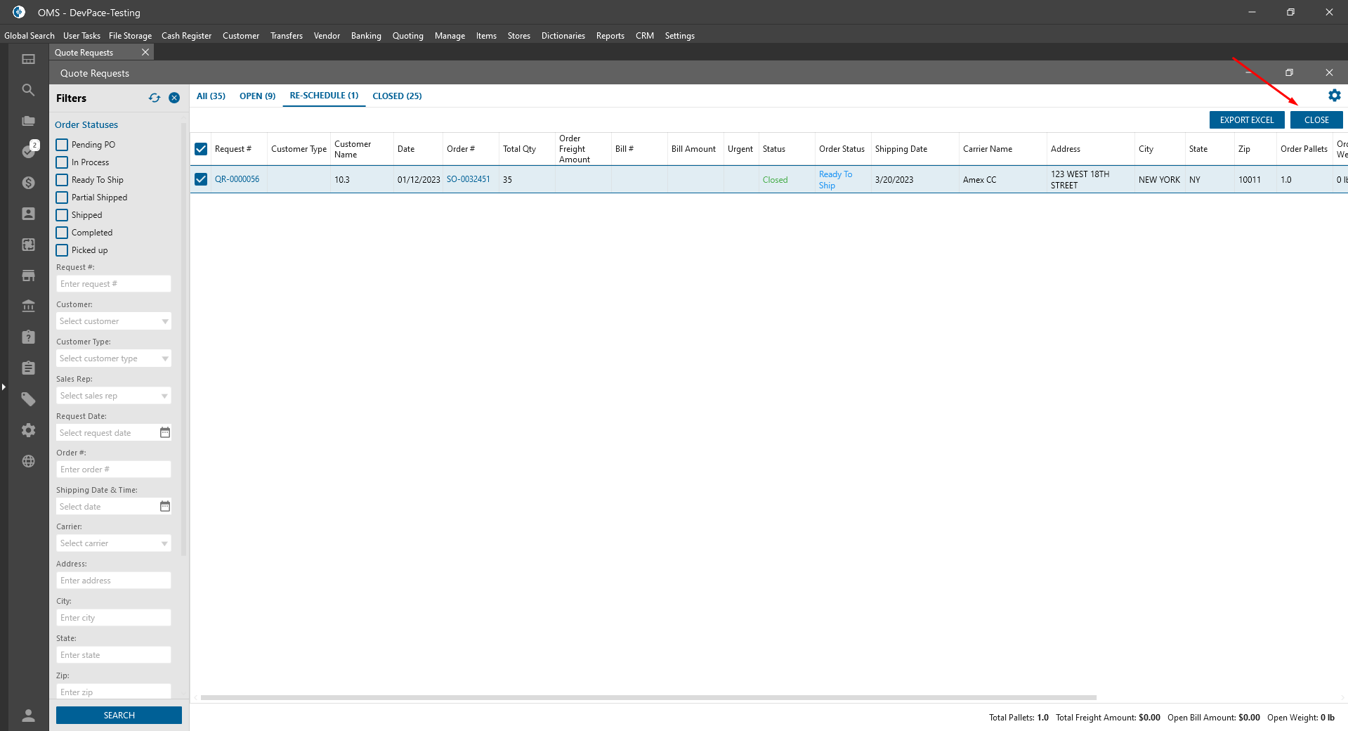Viewport: 1348px width, 731px height.
Task: Clear all filters with the X icon
Action: [x=174, y=98]
